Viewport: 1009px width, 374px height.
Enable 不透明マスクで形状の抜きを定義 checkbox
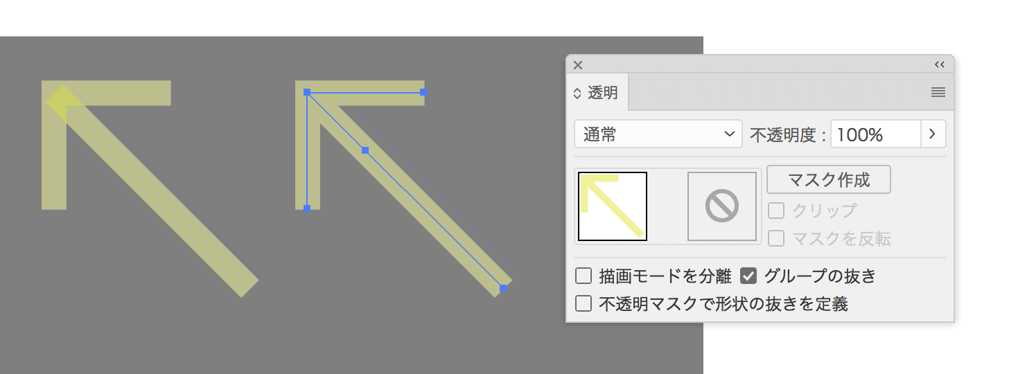point(584,303)
